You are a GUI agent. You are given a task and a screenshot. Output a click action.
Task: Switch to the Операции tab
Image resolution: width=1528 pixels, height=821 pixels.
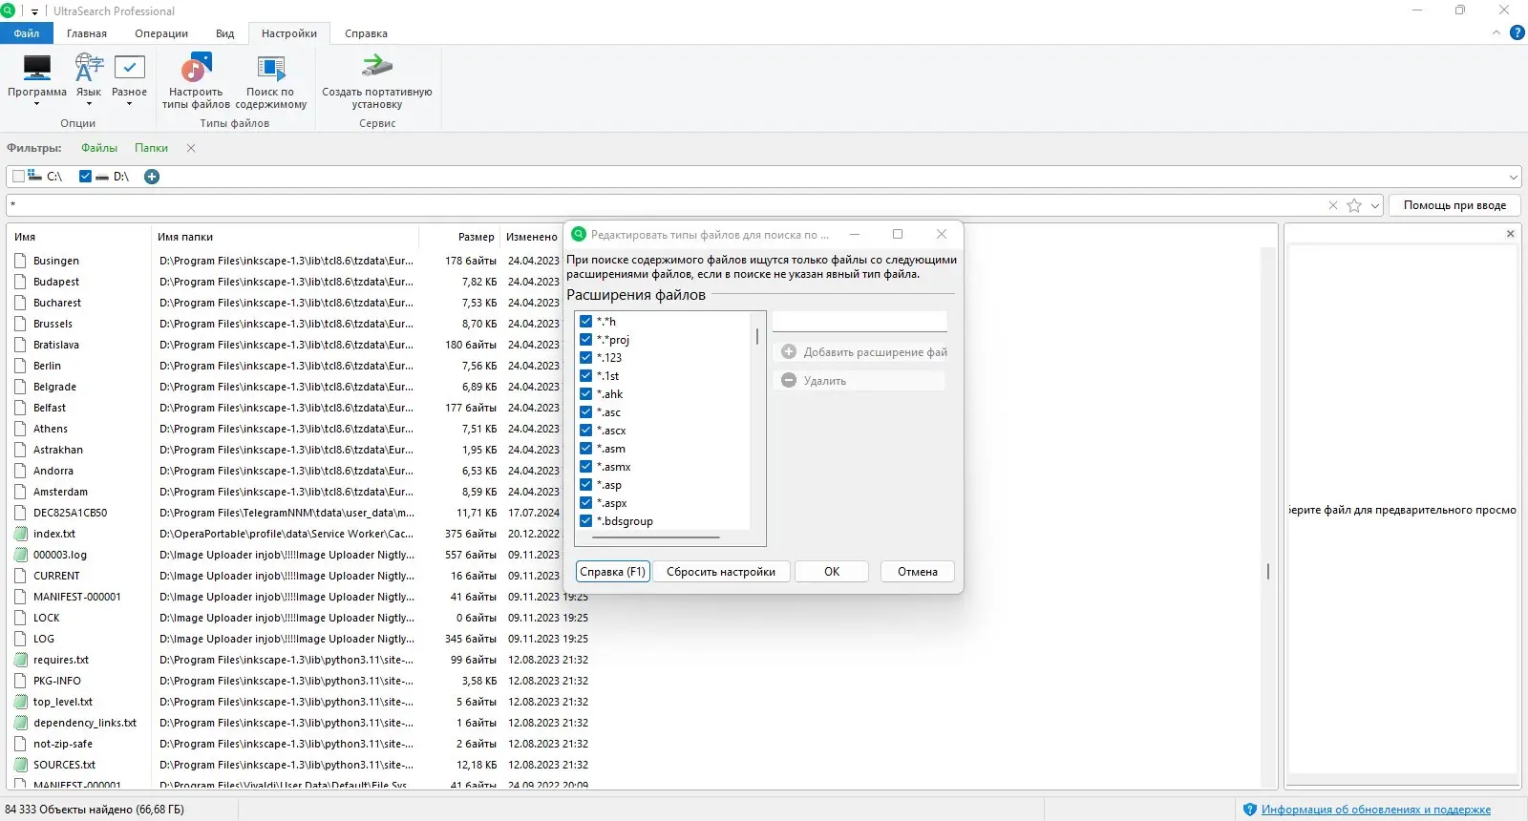point(161,33)
